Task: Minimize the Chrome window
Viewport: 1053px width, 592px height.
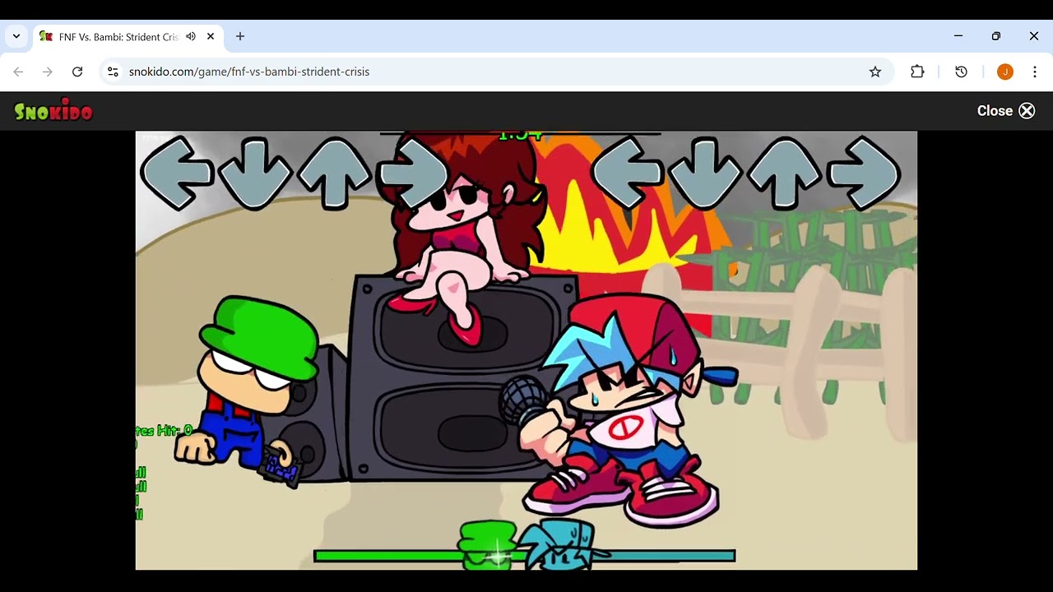Action: (x=958, y=36)
